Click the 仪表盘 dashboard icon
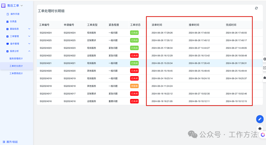266x145 pixels. [8, 21]
